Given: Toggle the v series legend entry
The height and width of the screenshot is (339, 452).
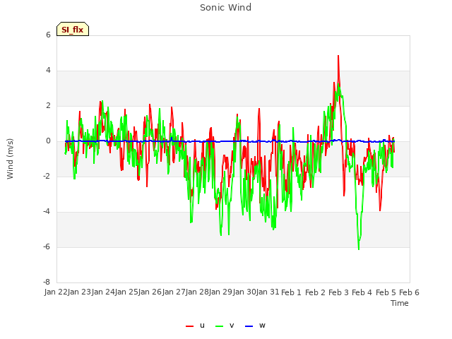Looking at the screenshot, I should tap(225, 326).
